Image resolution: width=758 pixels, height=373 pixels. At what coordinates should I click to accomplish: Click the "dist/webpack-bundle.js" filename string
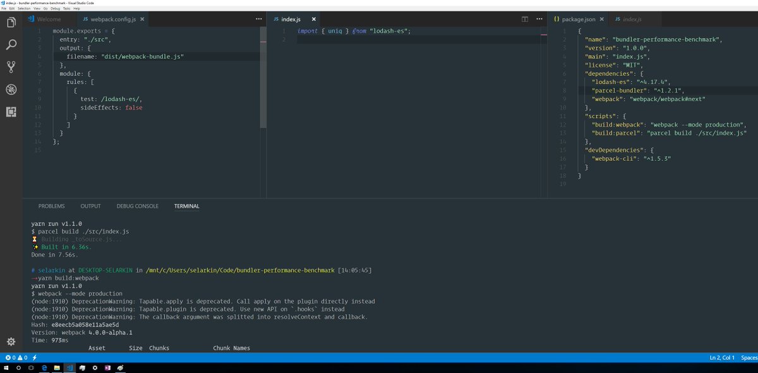point(143,56)
